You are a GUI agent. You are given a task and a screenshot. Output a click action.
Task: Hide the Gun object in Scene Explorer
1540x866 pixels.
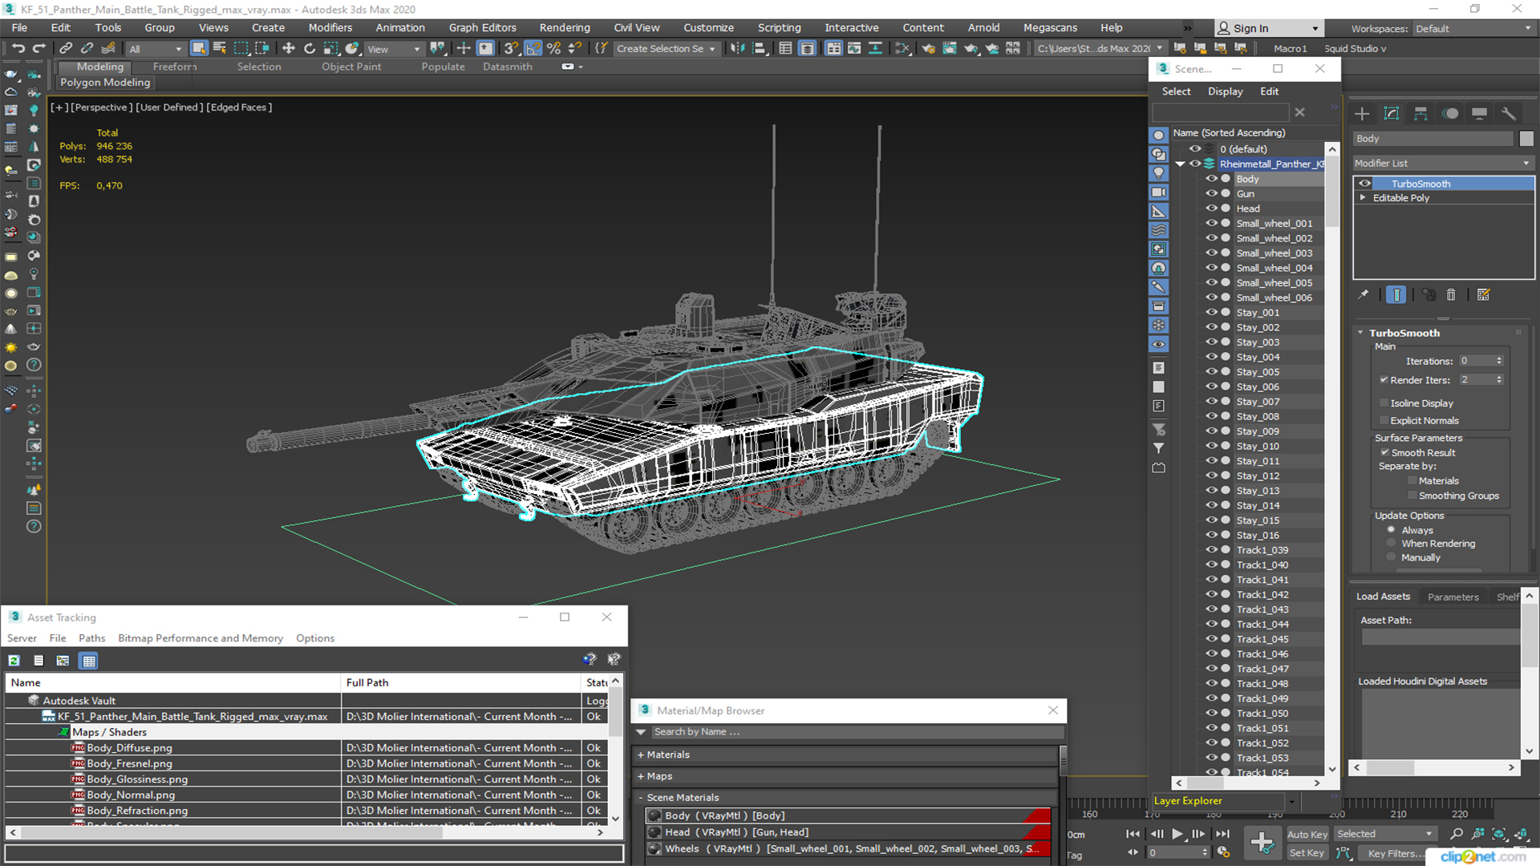click(x=1211, y=194)
